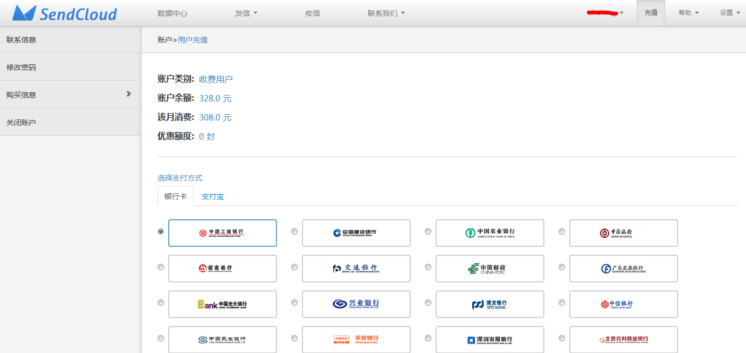Mark the radio button for 平安银行
The height and width of the screenshot is (353, 746).
pyautogui.click(x=294, y=338)
